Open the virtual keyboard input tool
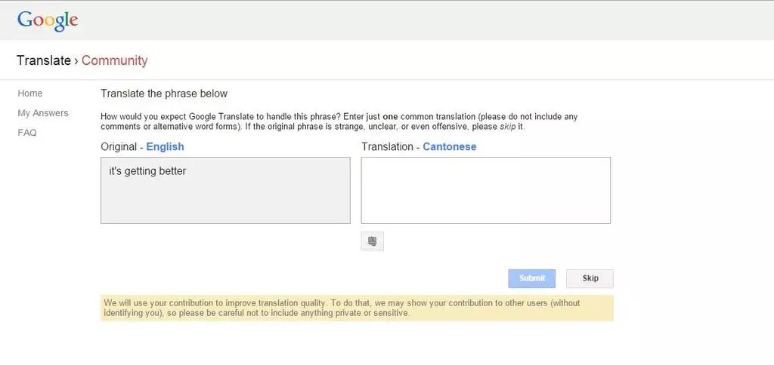774x365 pixels. click(x=372, y=241)
